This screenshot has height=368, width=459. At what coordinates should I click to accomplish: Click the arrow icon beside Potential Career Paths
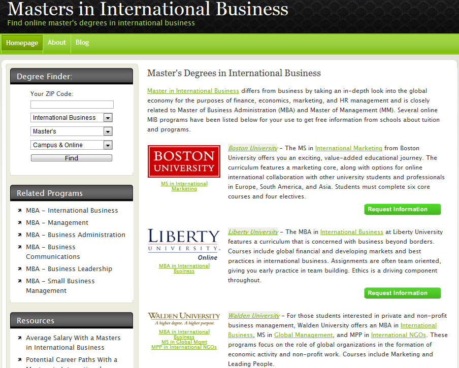point(19,359)
